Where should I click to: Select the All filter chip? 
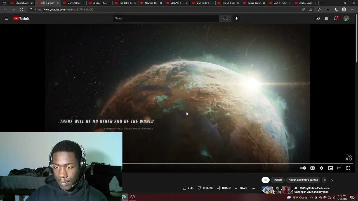click(265, 180)
